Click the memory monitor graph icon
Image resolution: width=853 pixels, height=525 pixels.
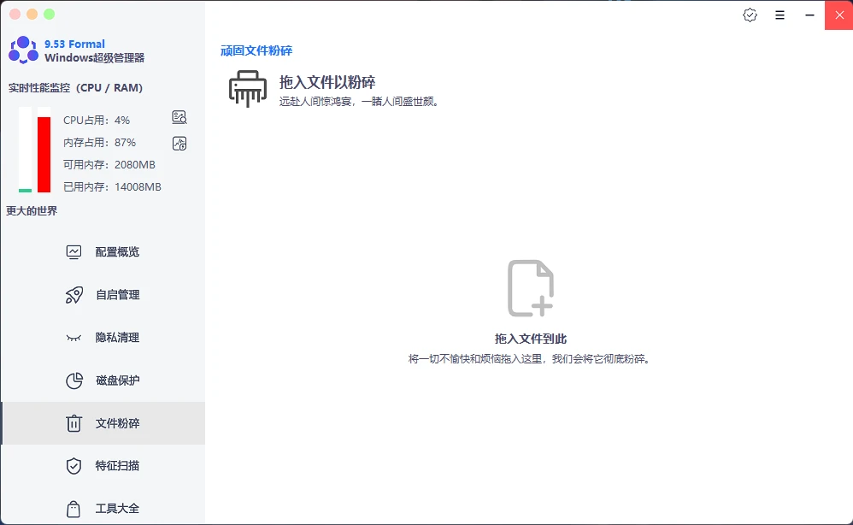pos(179,143)
